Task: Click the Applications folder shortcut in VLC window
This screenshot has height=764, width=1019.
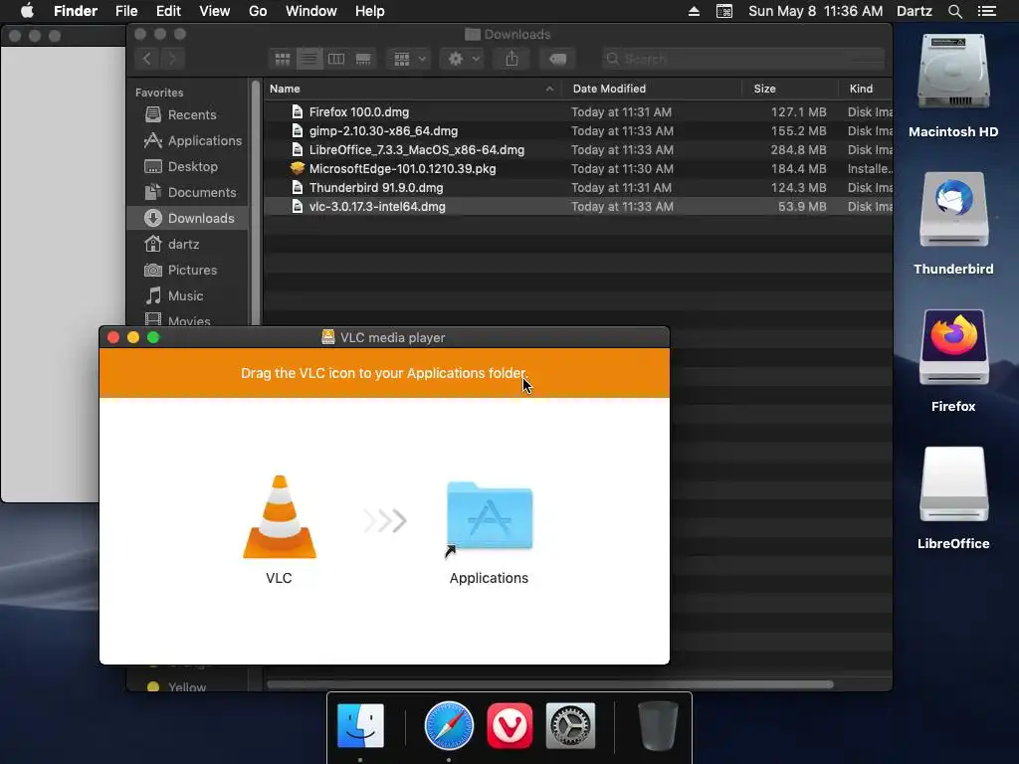Action: (490, 517)
